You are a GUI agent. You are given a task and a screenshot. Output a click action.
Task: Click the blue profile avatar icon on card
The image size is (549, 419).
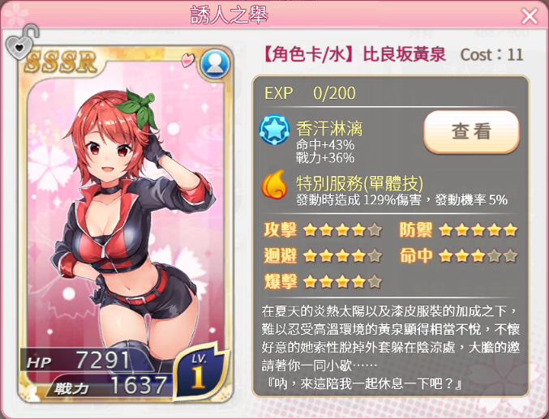point(215,64)
